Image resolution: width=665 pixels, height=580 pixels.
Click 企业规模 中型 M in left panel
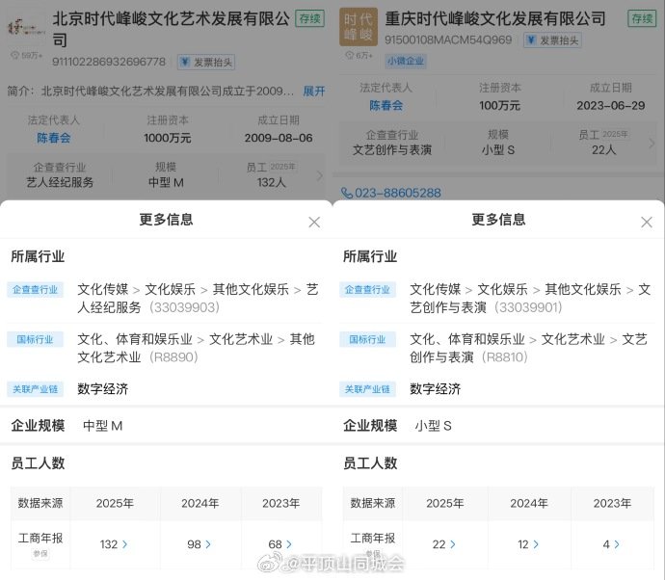coord(102,426)
